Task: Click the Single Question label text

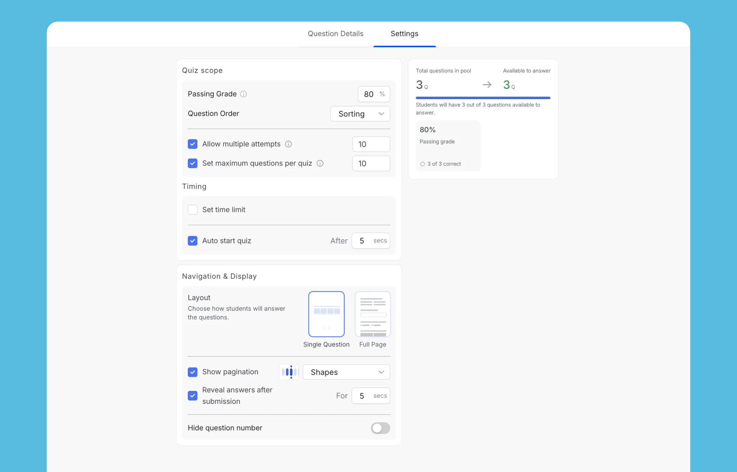Action: (326, 344)
